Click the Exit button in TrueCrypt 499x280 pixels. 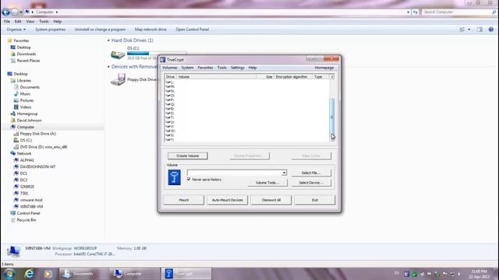point(315,200)
